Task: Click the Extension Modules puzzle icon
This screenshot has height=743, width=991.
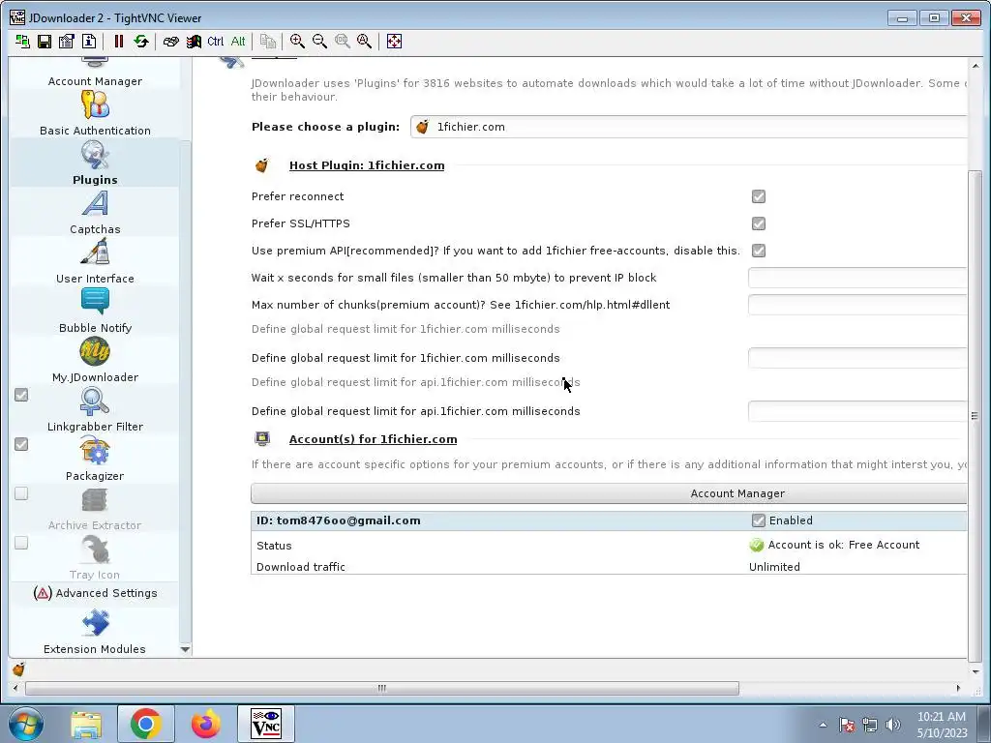Action: pos(95,623)
